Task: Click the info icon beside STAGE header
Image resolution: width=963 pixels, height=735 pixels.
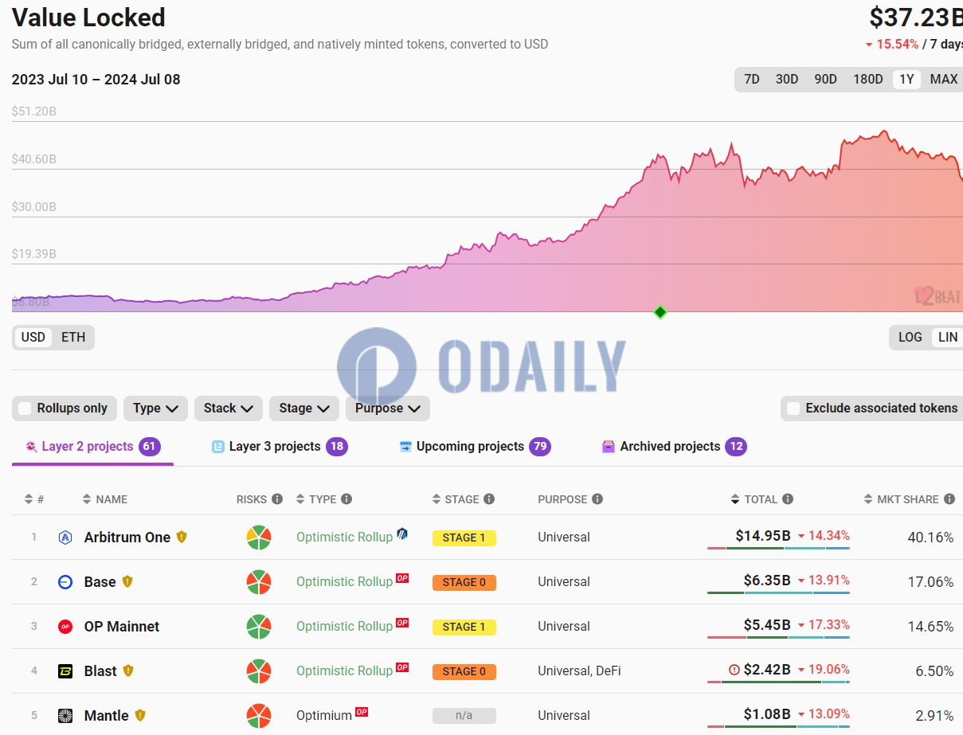Action: pos(489,499)
